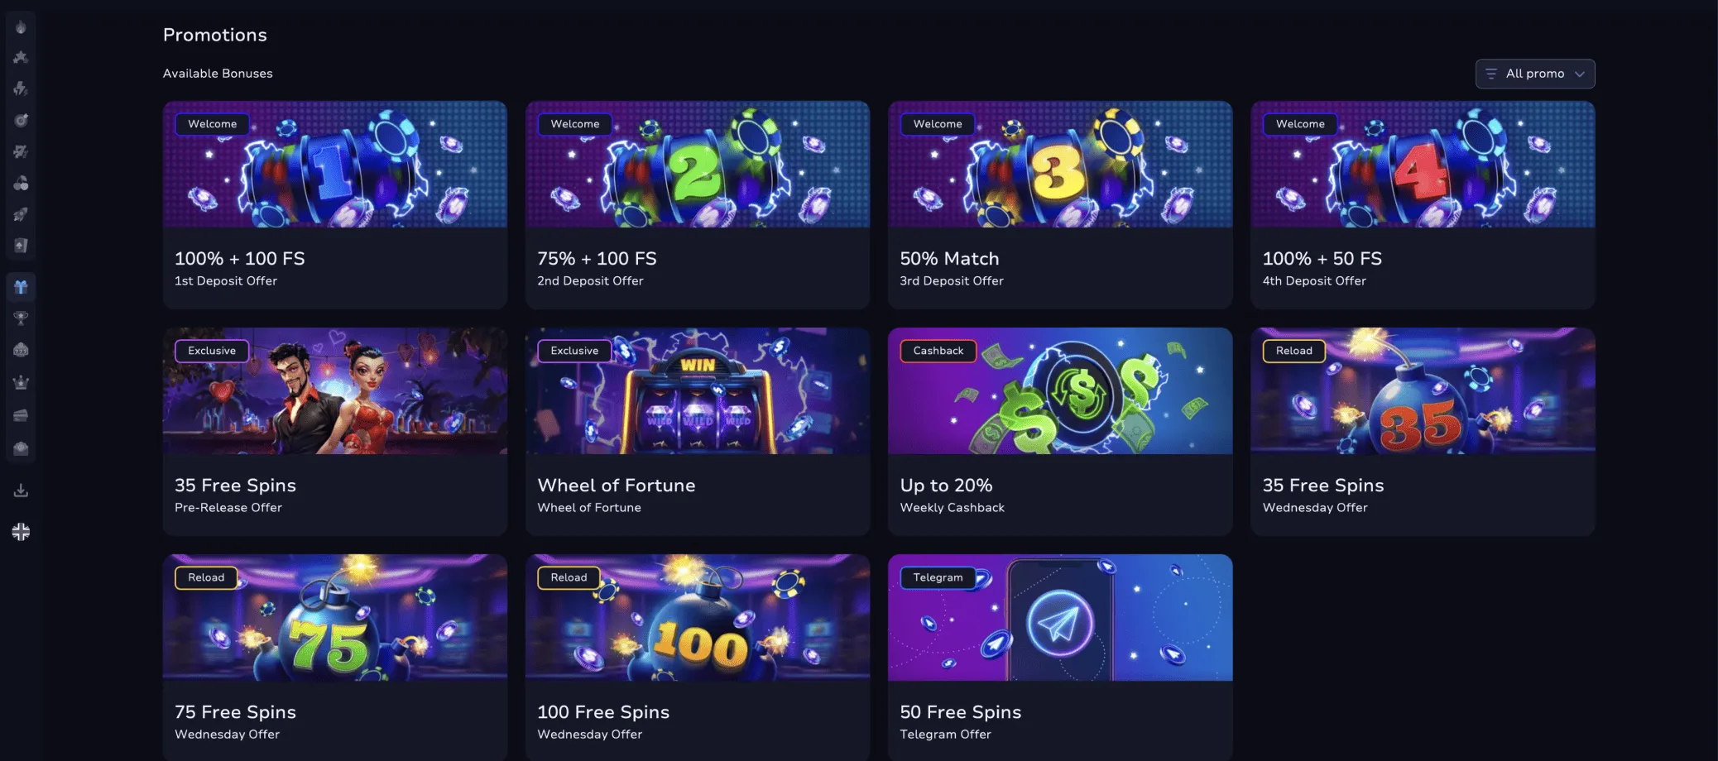Open the 100% + 100 FS 1st Deposit Offer

(334, 205)
